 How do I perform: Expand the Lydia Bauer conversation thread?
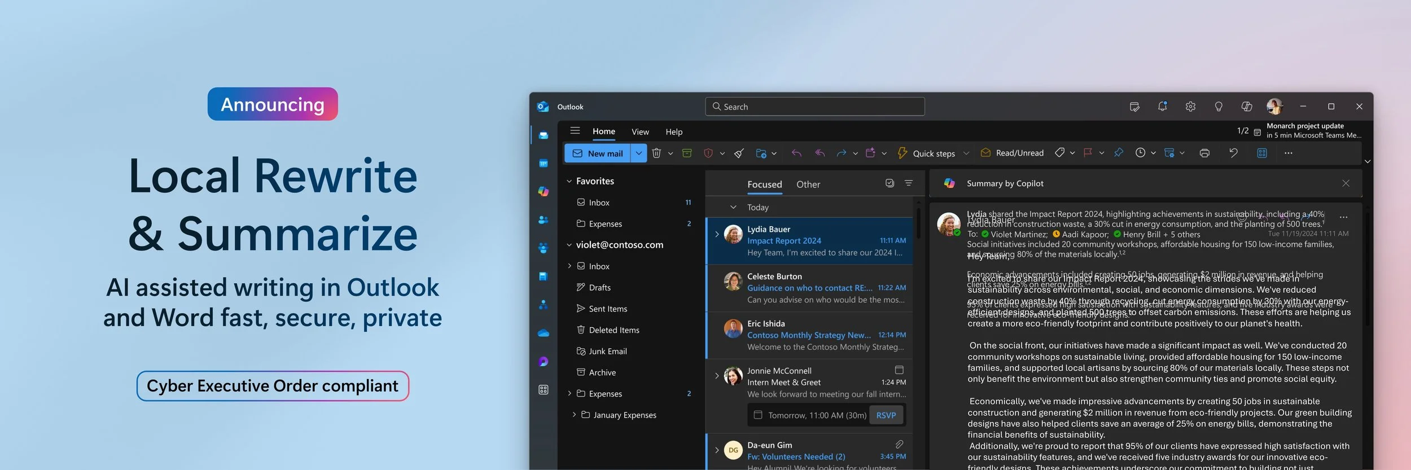tap(717, 234)
